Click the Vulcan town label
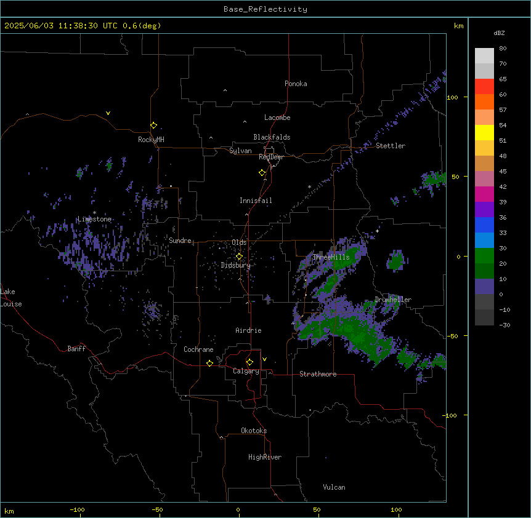The image size is (531, 518). tap(334, 487)
